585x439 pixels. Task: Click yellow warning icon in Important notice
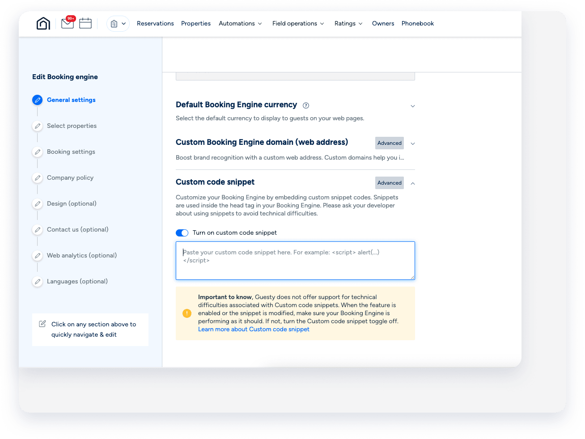(x=187, y=313)
